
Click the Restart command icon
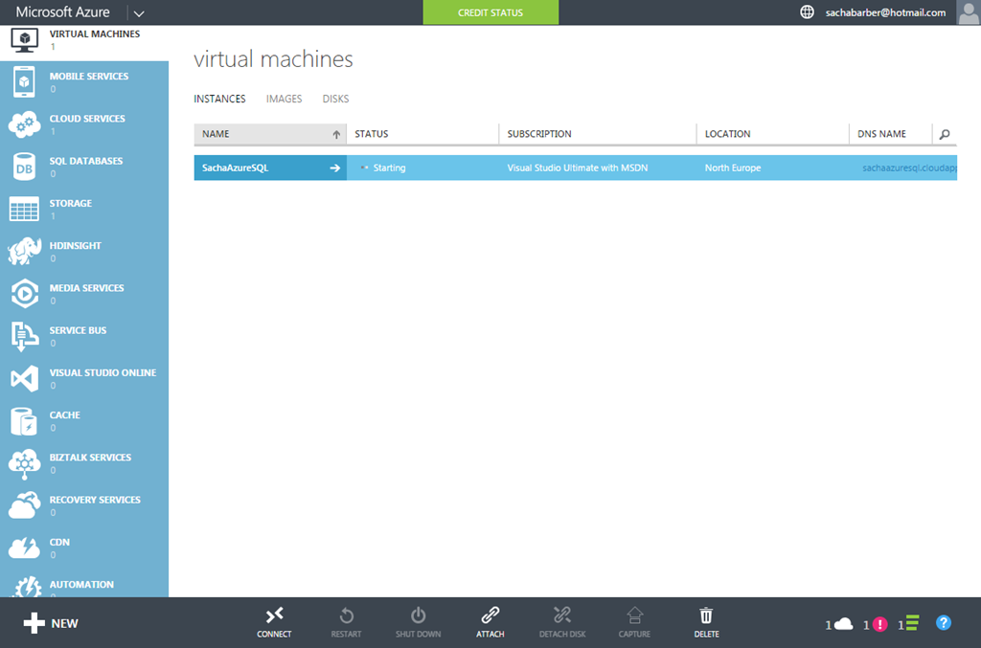[346, 616]
